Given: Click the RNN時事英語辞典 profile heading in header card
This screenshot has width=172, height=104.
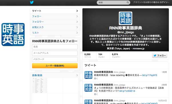Looking at the screenshot, I should coord(126,28).
